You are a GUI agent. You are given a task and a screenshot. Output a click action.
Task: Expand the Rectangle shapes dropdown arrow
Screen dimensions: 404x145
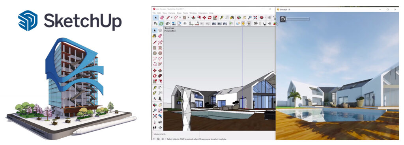(188, 17)
